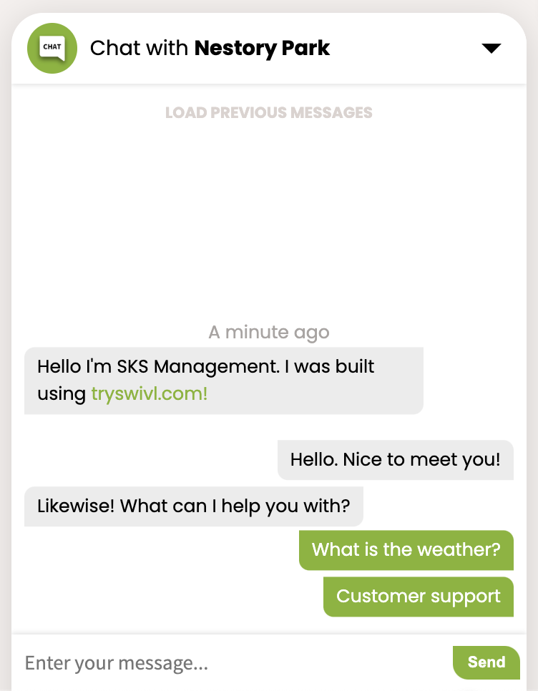Click the "Chat with Nestory Park" title
The image size is (538, 691).
pyautogui.click(x=210, y=48)
